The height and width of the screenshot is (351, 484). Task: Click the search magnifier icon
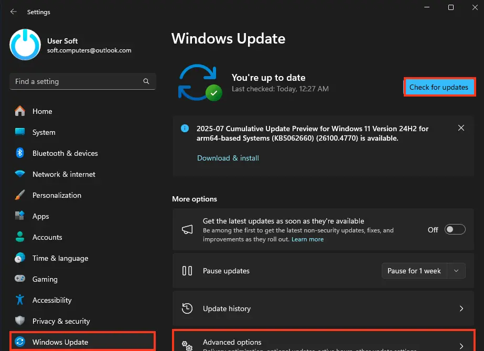pyautogui.click(x=146, y=82)
